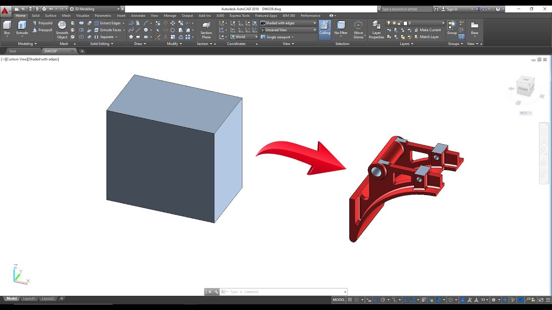Activate the Move Gizmo
Viewport: 552px width, 310px height.
pyautogui.click(x=358, y=30)
